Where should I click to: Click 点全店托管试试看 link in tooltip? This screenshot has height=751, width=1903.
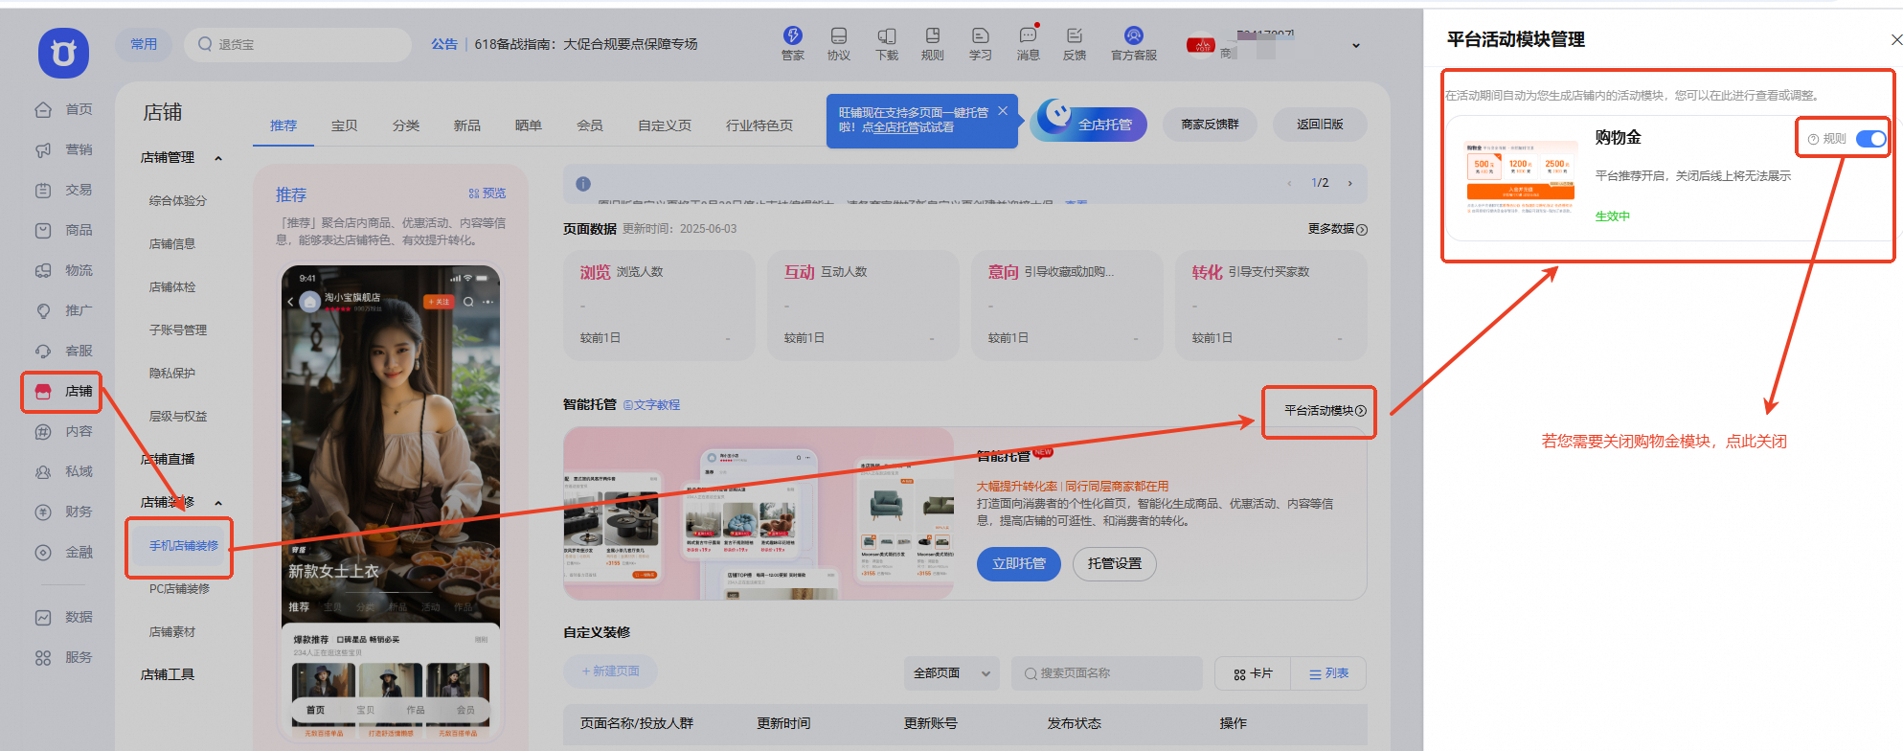(x=908, y=127)
